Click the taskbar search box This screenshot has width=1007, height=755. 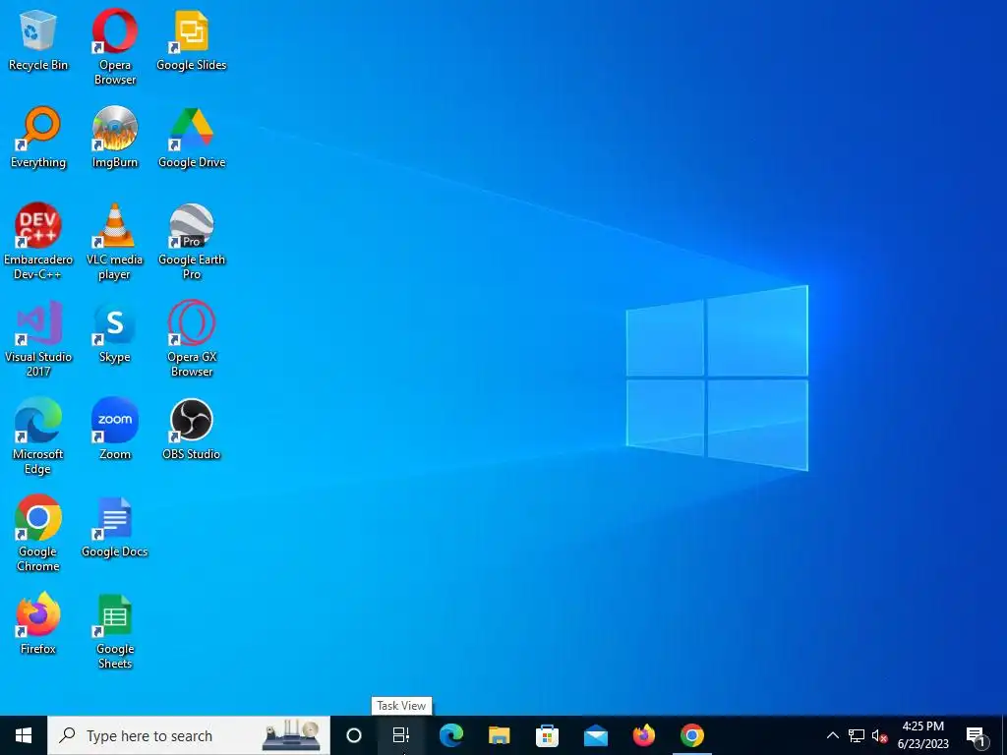[188, 735]
